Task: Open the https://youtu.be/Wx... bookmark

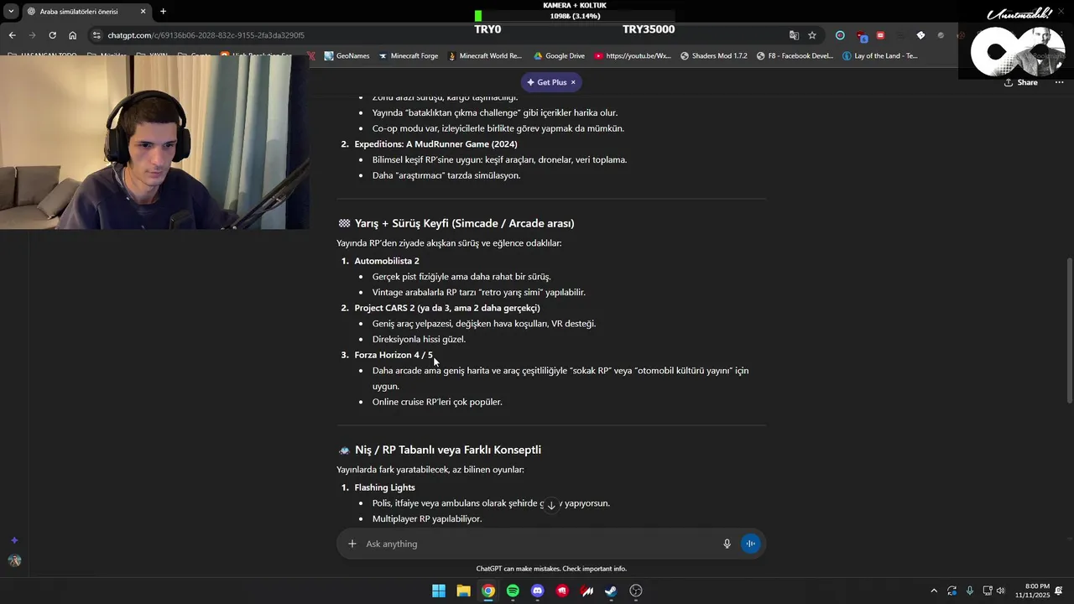Action: point(633,56)
